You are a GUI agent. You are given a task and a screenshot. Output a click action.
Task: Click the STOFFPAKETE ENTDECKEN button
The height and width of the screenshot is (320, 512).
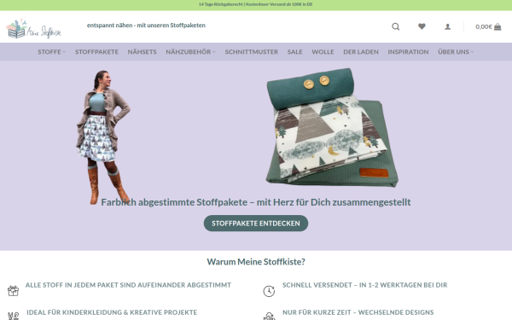click(x=256, y=224)
